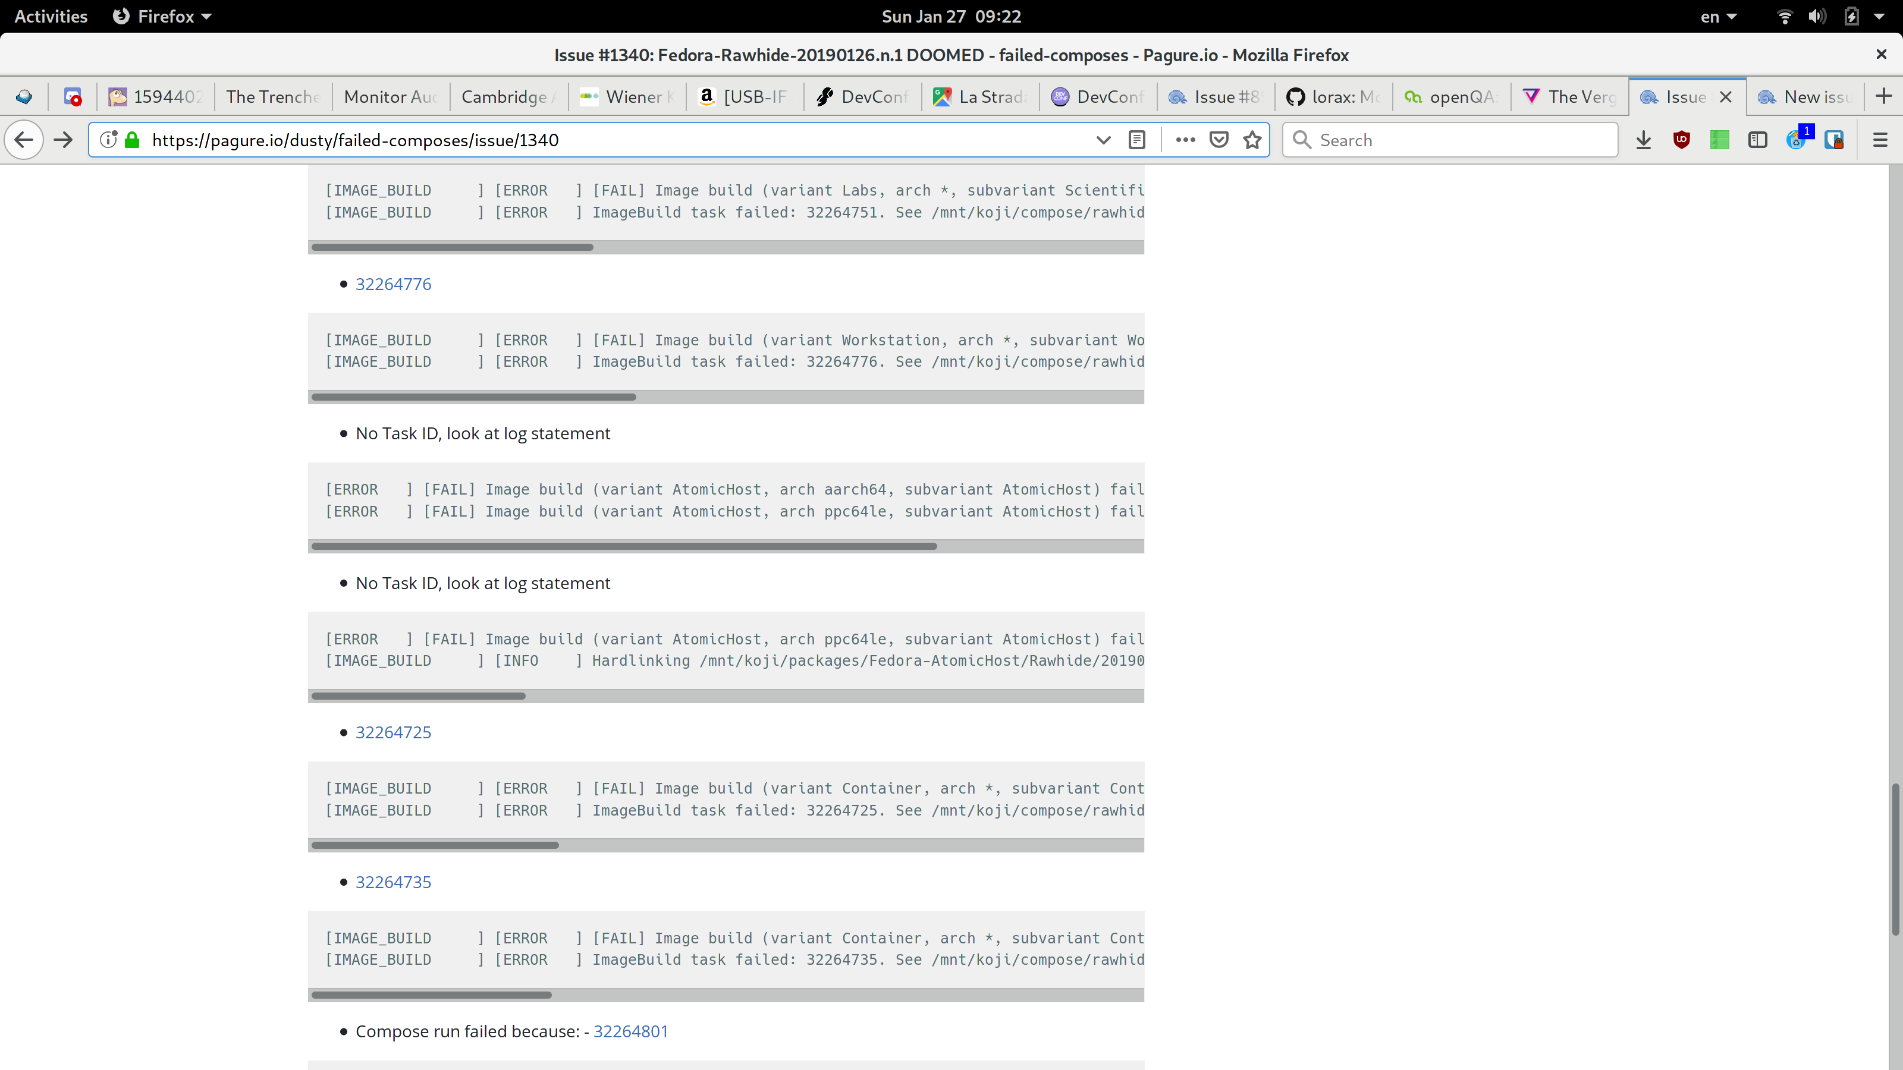Open the Firefox application menu
This screenshot has width=1903, height=1070.
point(162,16)
